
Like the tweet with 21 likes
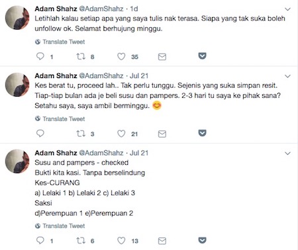(121, 134)
